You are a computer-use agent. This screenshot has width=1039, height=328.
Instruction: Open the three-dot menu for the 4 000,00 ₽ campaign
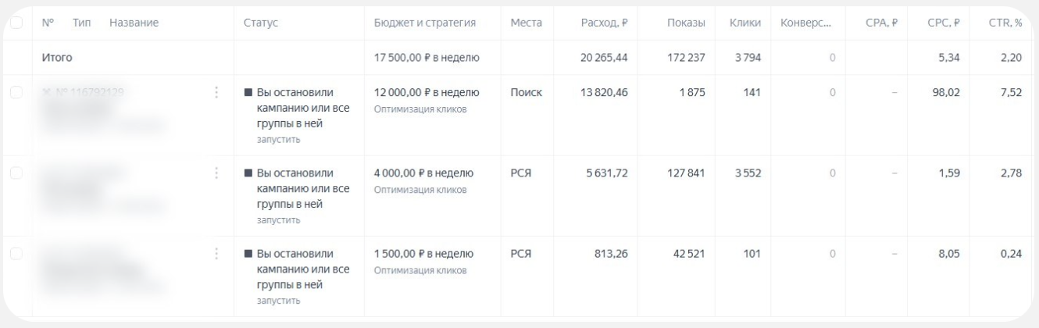tap(216, 173)
